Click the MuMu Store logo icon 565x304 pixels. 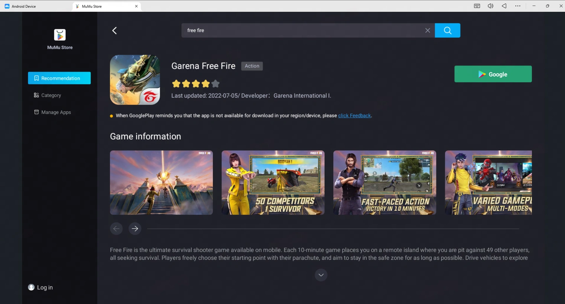click(x=60, y=35)
